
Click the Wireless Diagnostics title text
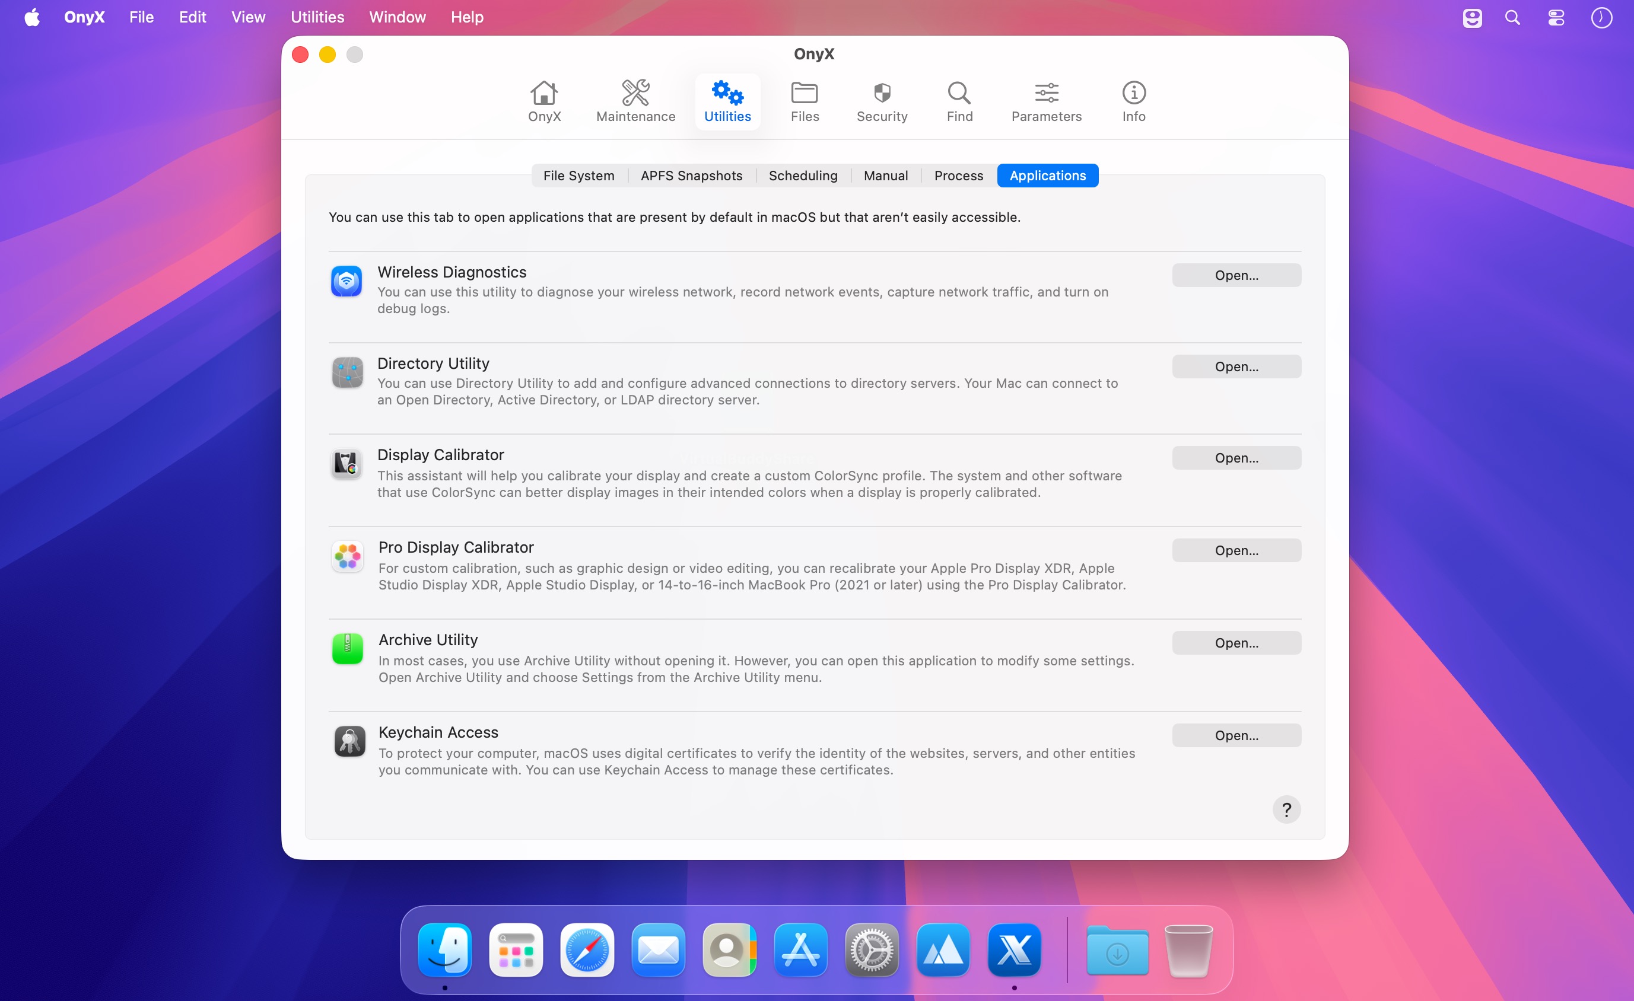[x=452, y=272]
